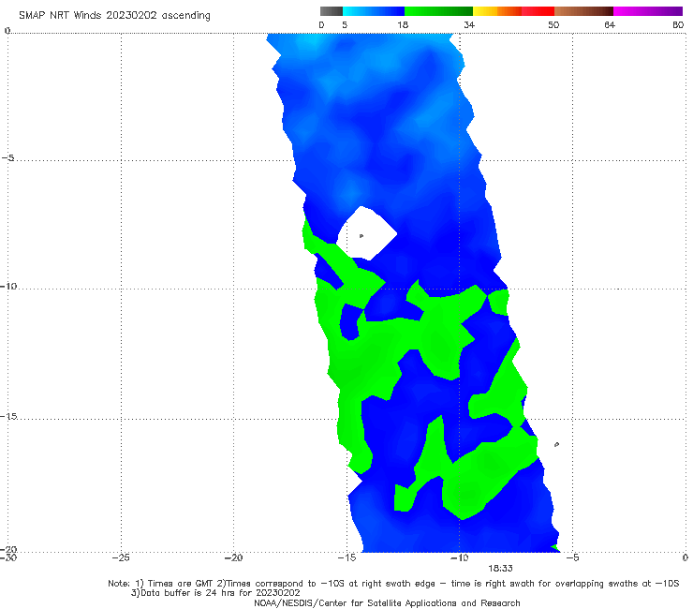
Task: Click the "-20" longitude axis label
Action: tap(233, 557)
